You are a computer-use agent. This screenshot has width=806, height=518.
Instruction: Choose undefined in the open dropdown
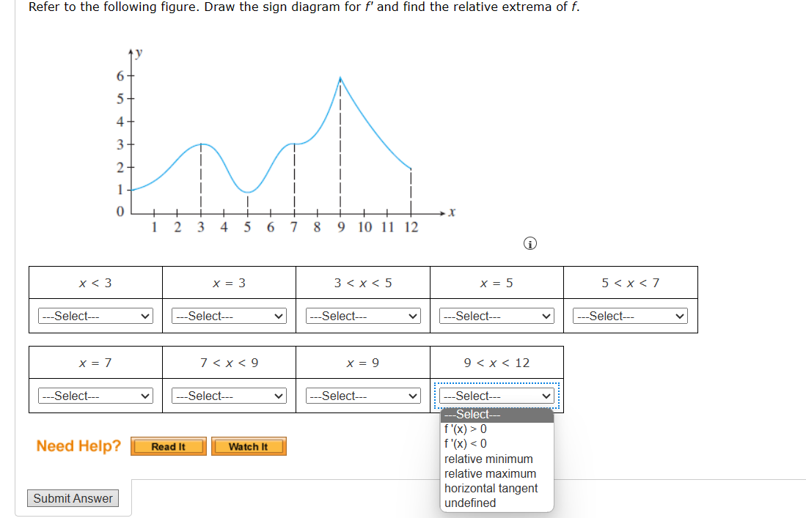466,503
